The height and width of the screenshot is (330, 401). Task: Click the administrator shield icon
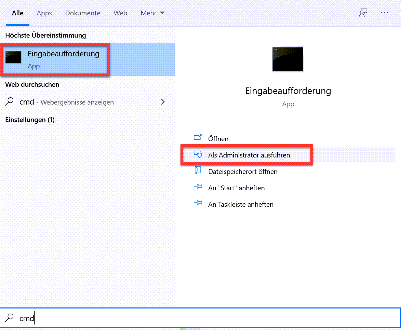(x=198, y=154)
